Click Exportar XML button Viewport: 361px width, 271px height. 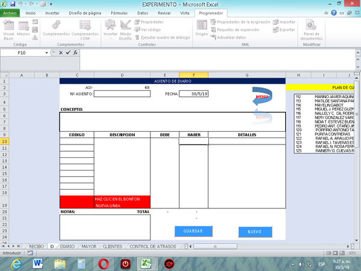[x=283, y=30]
